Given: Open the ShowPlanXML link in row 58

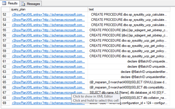Looking at the screenshot, I should [48, 46].
